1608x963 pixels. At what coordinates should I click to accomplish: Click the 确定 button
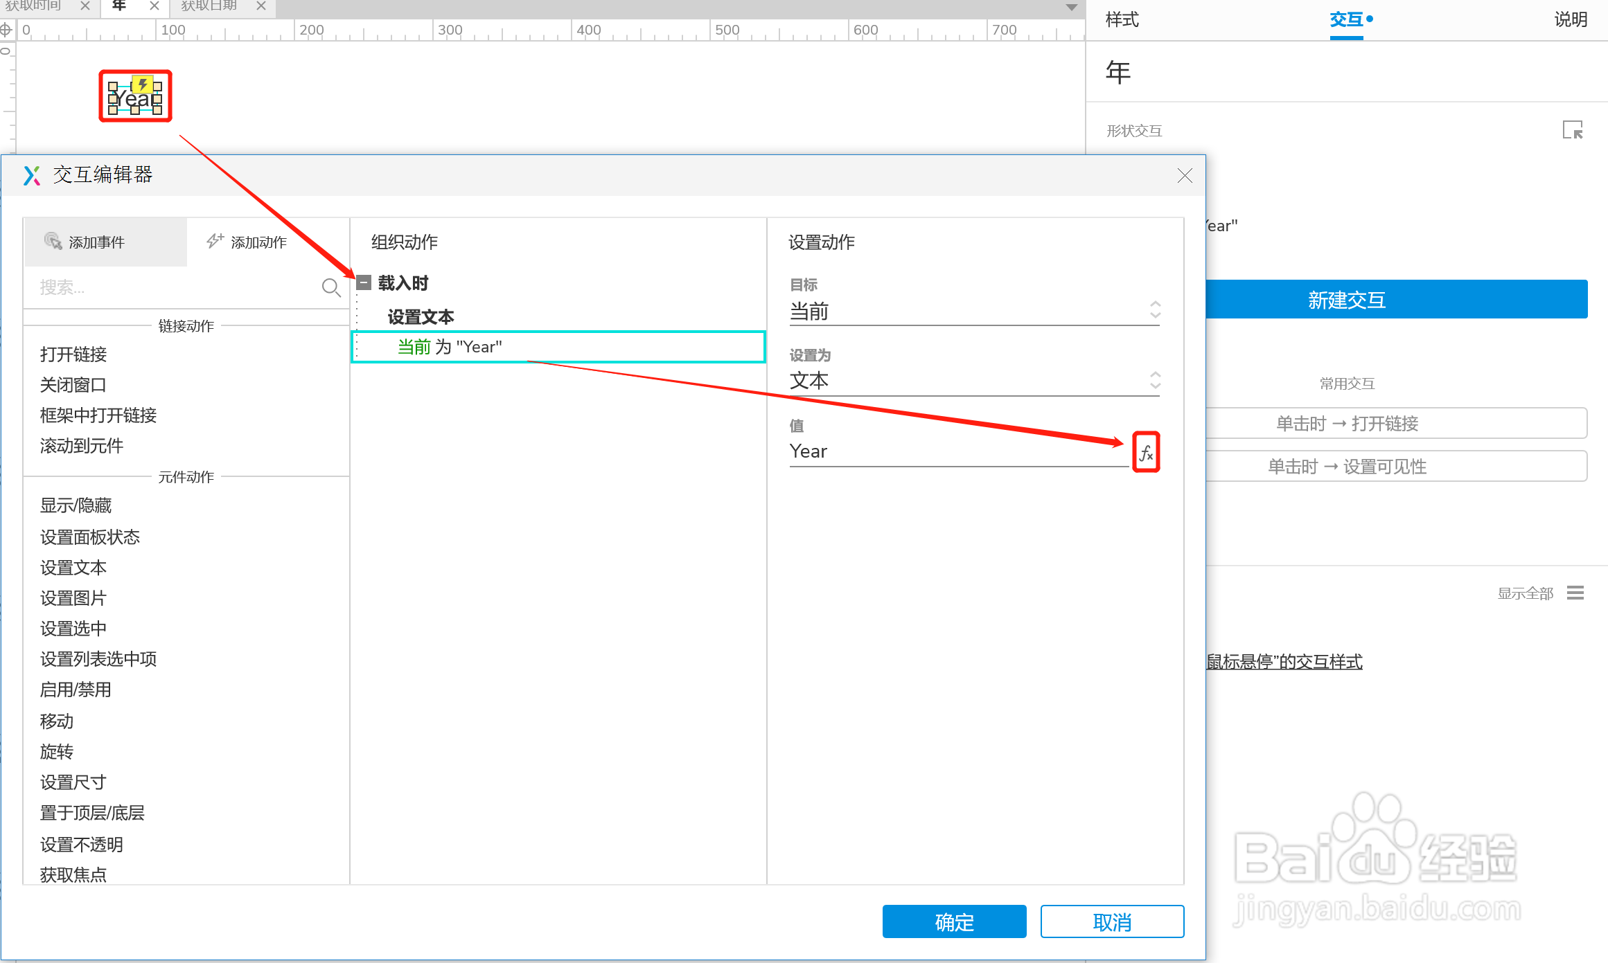click(x=954, y=921)
